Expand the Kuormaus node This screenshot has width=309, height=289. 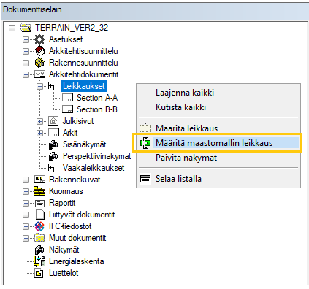(26, 191)
